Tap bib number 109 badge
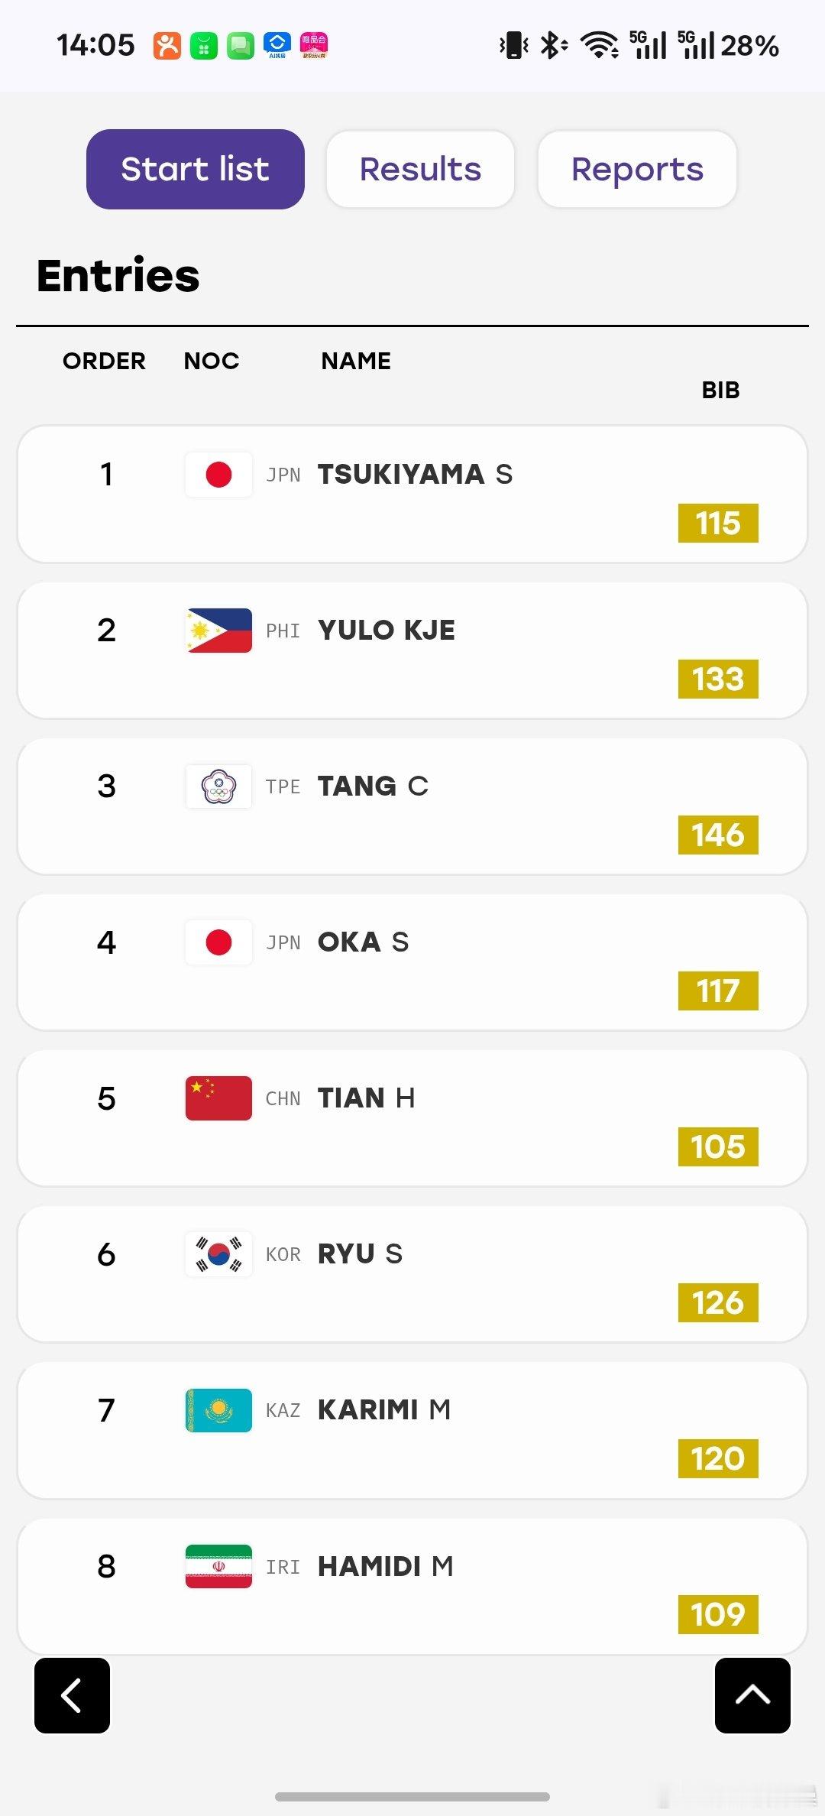 [718, 1614]
